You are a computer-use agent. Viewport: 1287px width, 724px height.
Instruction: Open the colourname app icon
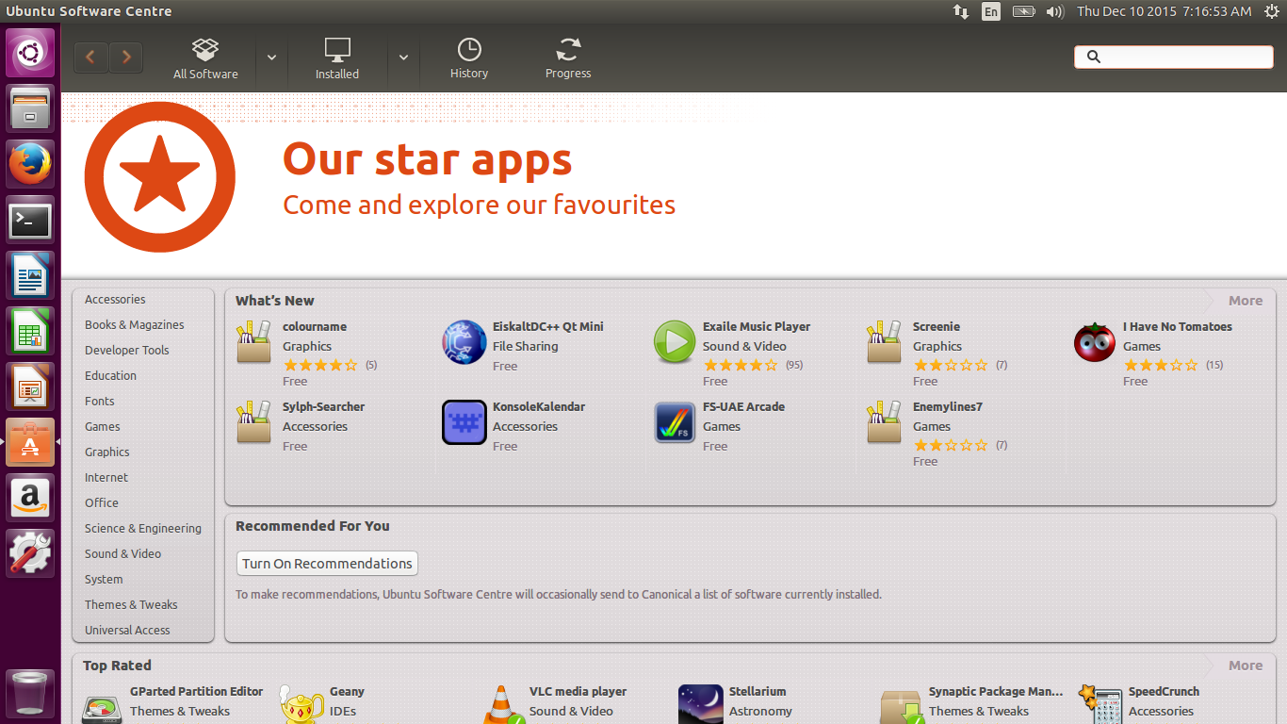pos(254,342)
